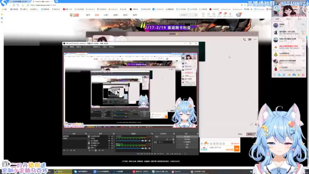The image size is (309, 174).
Task: Pop out the Sources dock panel
Action: point(114,133)
